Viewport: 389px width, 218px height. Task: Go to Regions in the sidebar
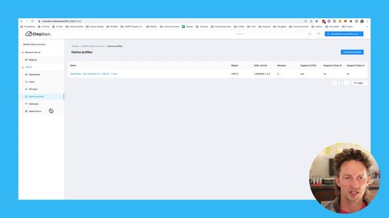[32, 60]
